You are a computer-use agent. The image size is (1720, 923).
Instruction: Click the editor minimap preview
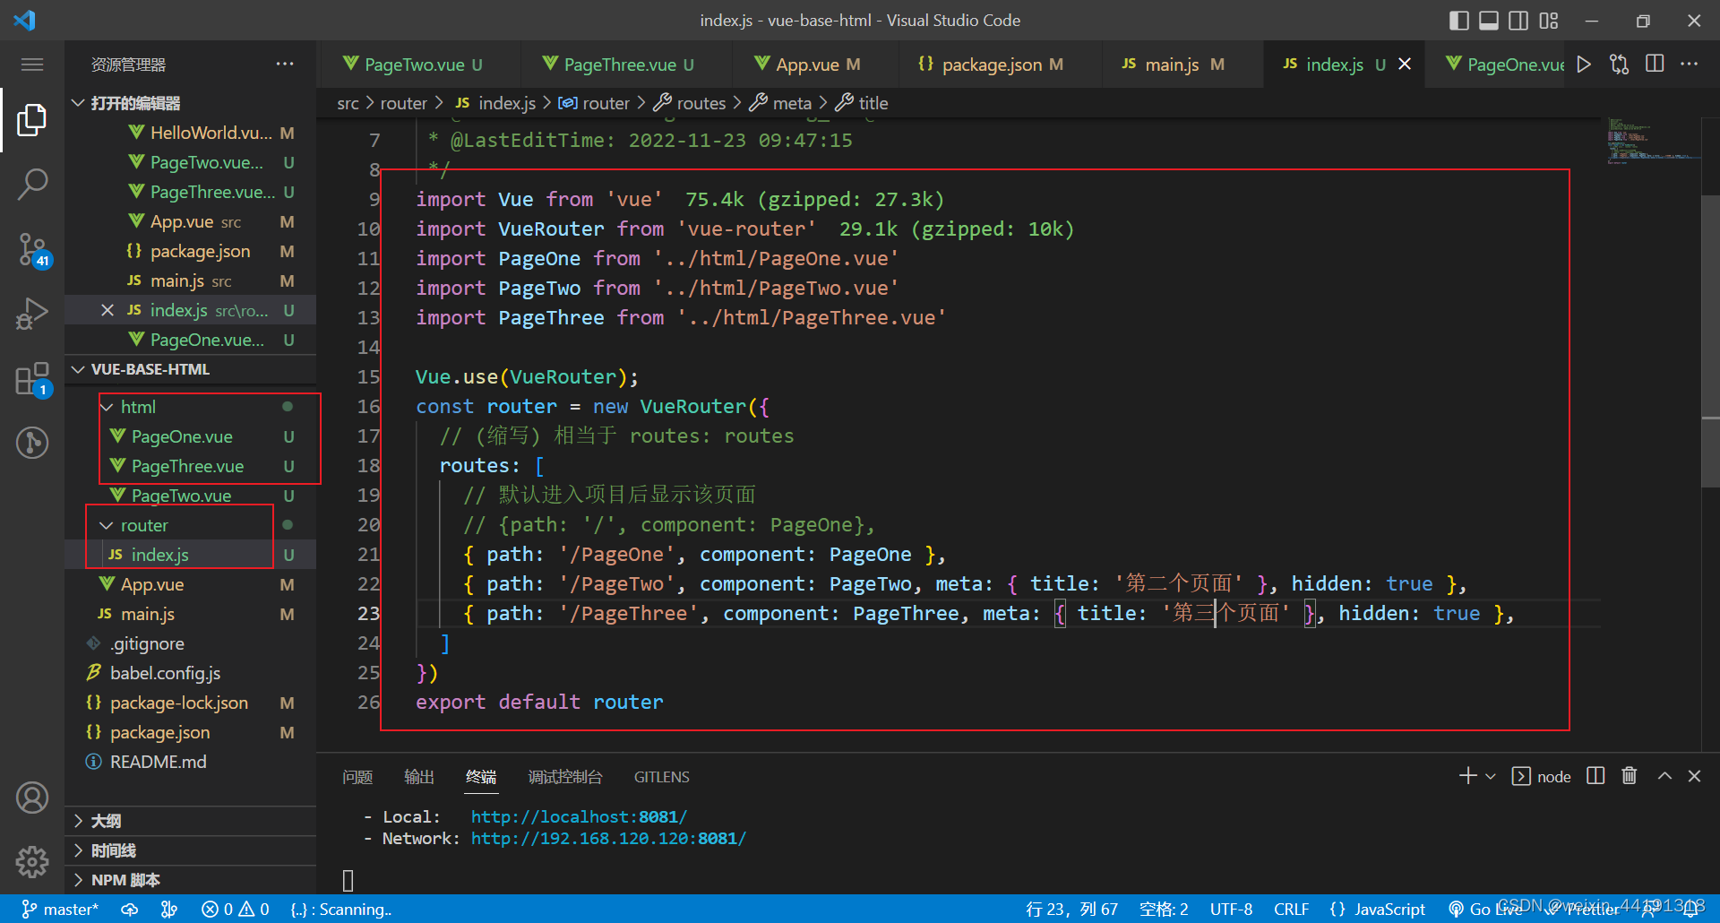coord(1652,141)
